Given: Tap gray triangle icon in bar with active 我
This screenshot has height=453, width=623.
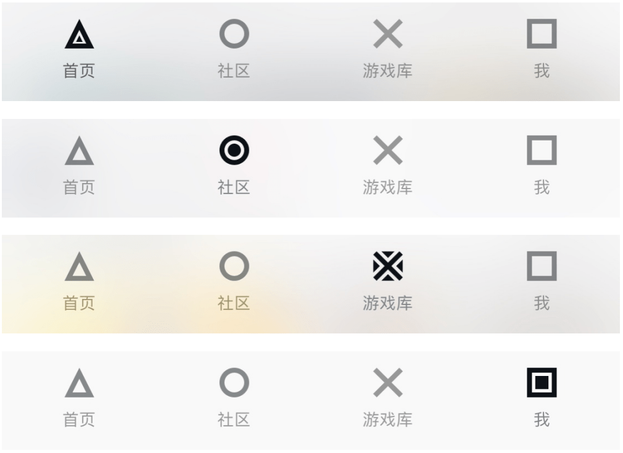Looking at the screenshot, I should point(80,383).
